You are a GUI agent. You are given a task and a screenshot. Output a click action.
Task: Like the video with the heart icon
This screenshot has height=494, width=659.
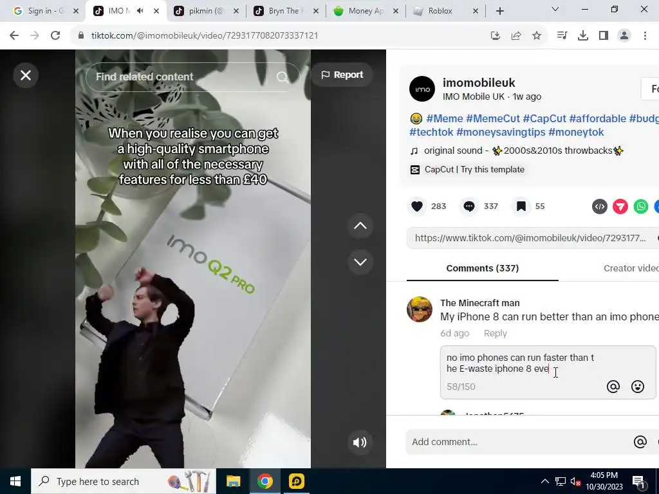[417, 206]
